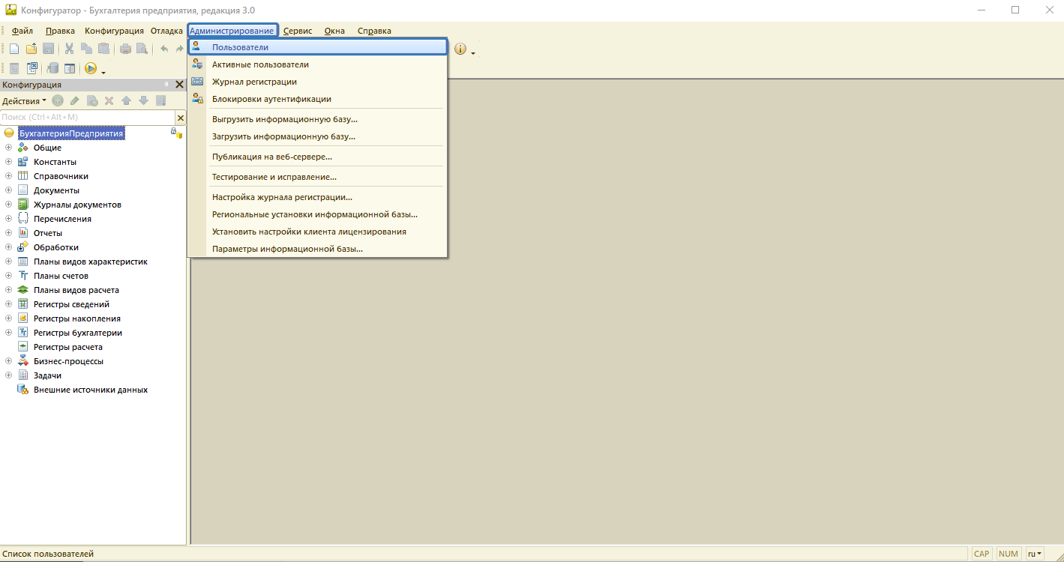The image size is (1064, 562).
Task: Click the pin icon in Конфигурация panel header
Action: point(166,85)
